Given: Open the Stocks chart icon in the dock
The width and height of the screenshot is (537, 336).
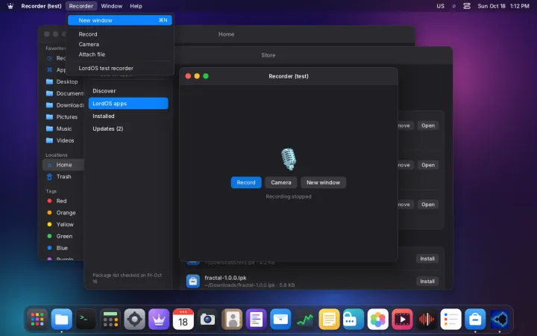Looking at the screenshot, I should (x=305, y=320).
